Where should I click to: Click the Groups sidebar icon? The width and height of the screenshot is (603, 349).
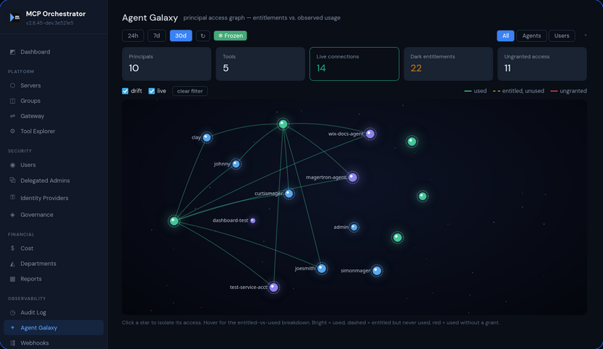(12, 100)
